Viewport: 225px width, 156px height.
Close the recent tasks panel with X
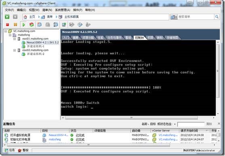[219, 124]
